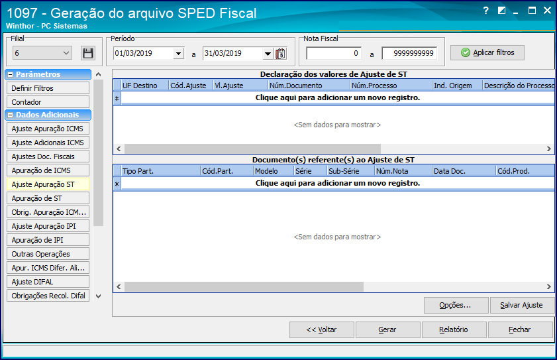The width and height of the screenshot is (557, 360).
Task: Open Outras Operações
Action: (x=48, y=254)
